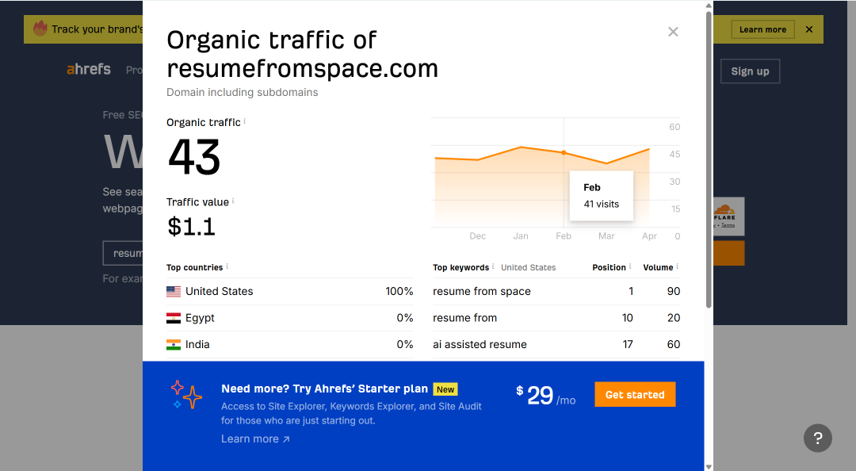Click the 43 organic traffic value
856x471 pixels.
click(x=194, y=157)
